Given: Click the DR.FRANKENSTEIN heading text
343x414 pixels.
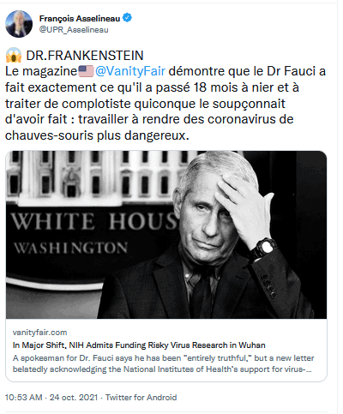Looking at the screenshot, I should click(85, 56).
